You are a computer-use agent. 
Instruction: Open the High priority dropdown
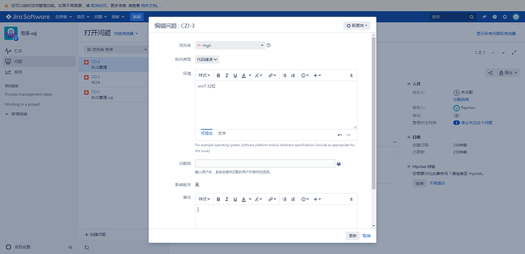230,45
